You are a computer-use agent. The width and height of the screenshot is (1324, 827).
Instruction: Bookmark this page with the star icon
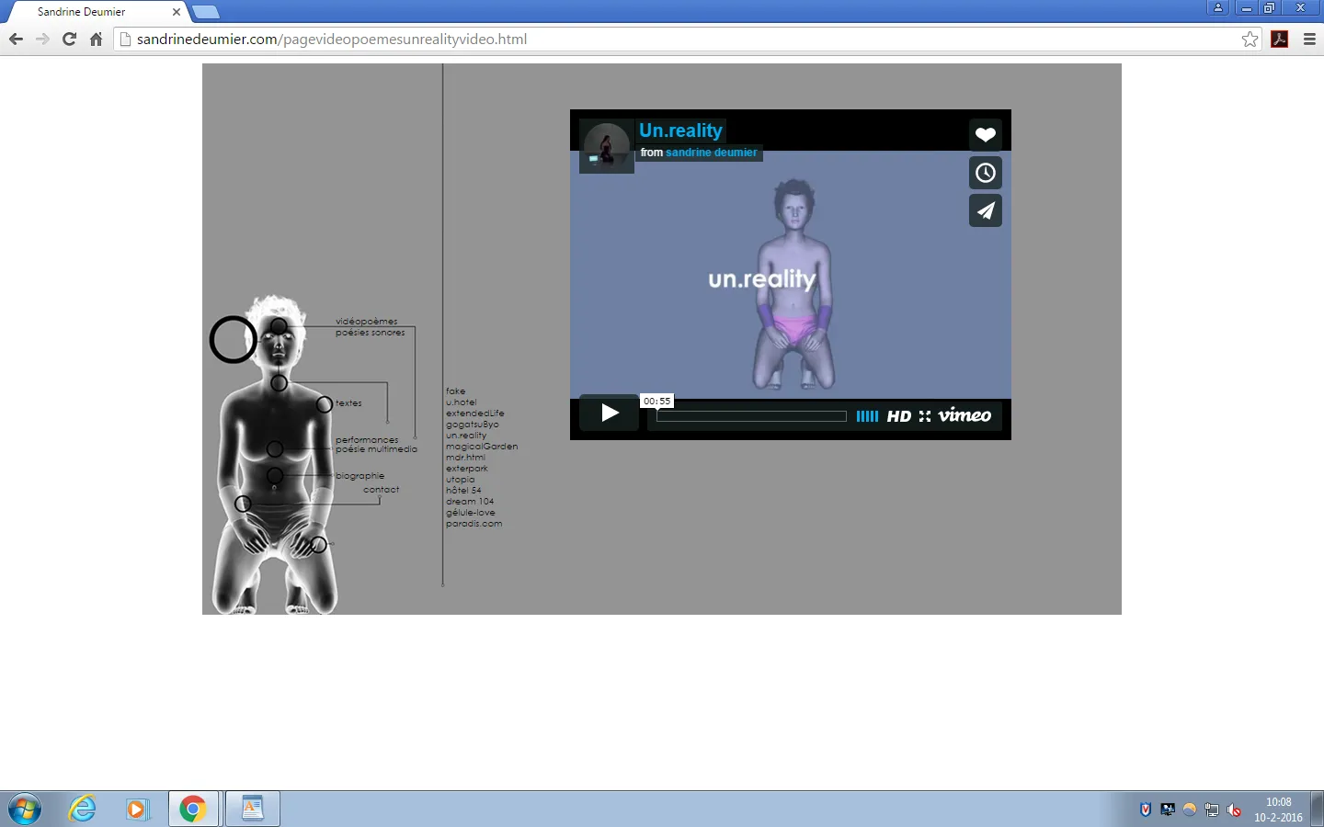(1250, 40)
